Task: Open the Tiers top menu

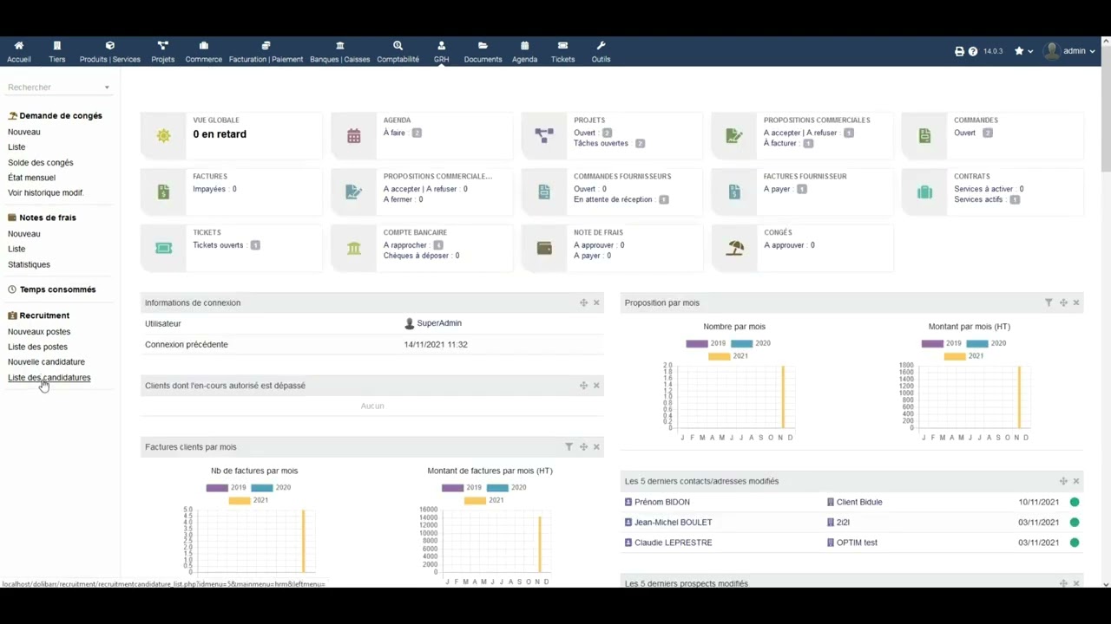Action: pos(57,52)
